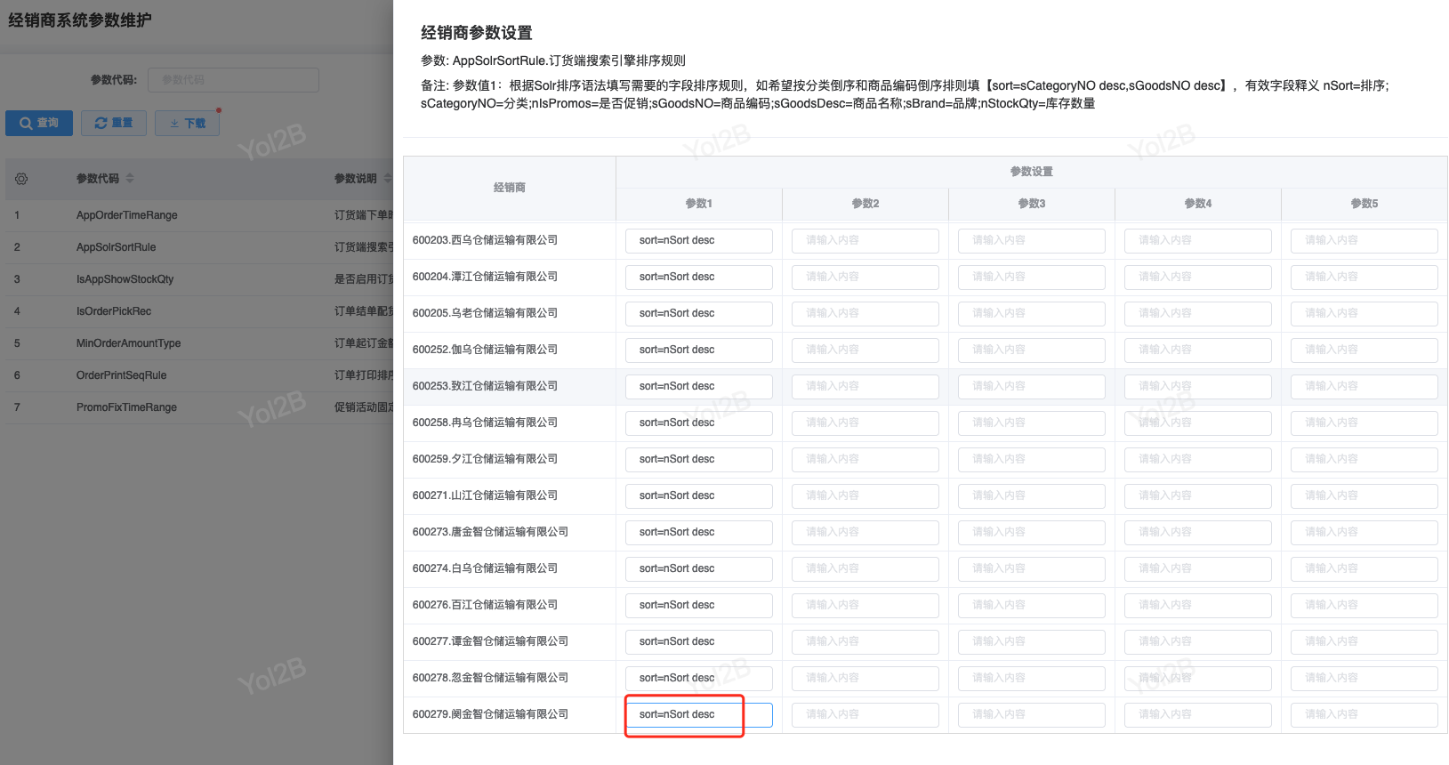Fill 参数2 field in row 600279
1449x765 pixels.
click(865, 715)
